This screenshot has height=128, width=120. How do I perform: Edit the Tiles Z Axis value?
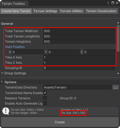pos(79,63)
